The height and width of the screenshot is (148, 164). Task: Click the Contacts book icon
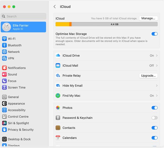pyautogui.click(x=58, y=128)
